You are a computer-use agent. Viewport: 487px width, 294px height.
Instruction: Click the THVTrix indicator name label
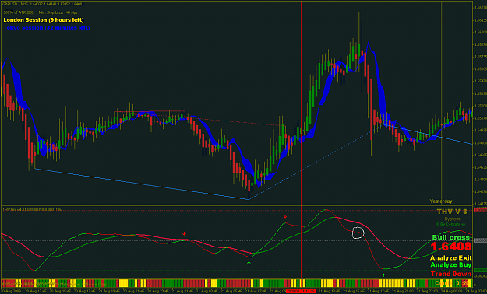click(x=32, y=210)
